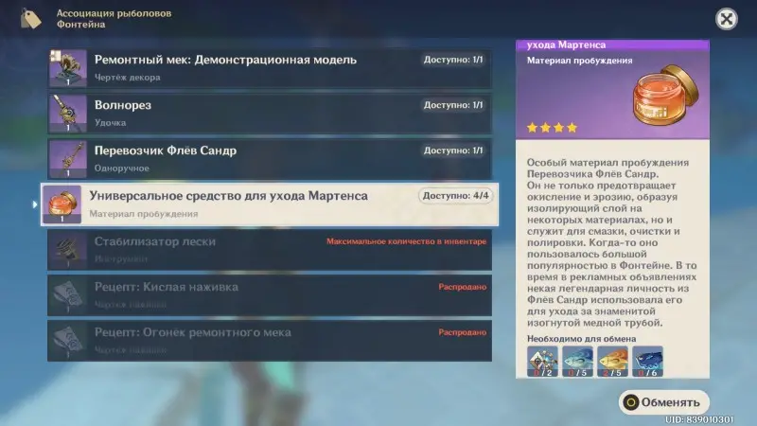Click the Ассоциация рыболовов Фонтейна title

pos(114,19)
